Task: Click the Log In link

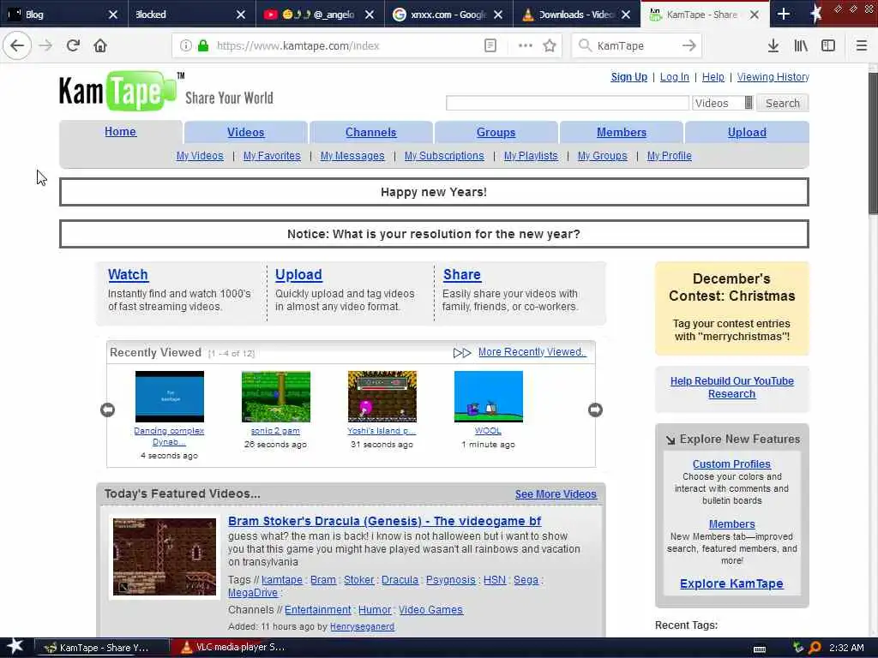Action: tap(674, 77)
